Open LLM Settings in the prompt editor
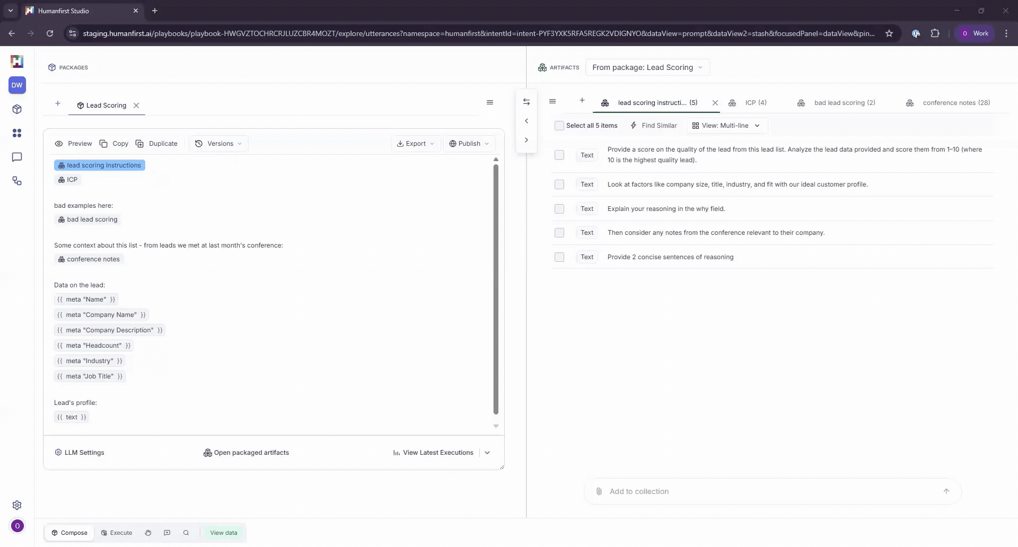The height and width of the screenshot is (547, 1018). [80, 452]
